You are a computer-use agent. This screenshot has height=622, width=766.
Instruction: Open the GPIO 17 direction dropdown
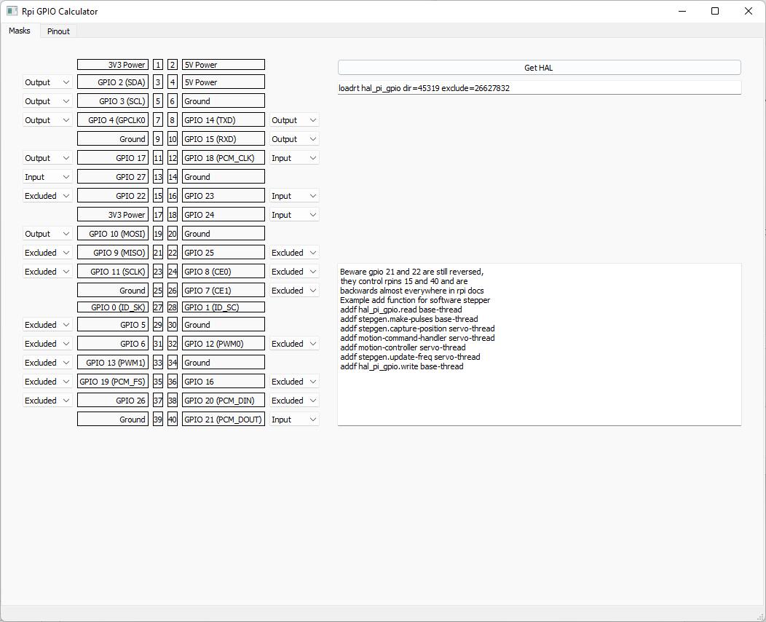(x=47, y=158)
